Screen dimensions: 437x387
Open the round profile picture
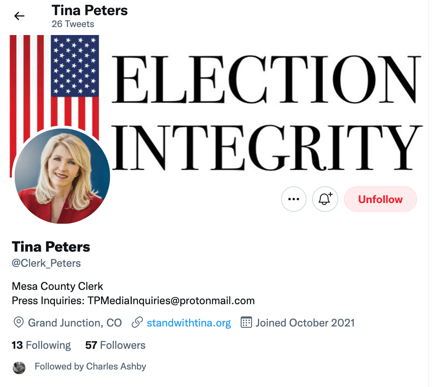pyautogui.click(x=62, y=176)
